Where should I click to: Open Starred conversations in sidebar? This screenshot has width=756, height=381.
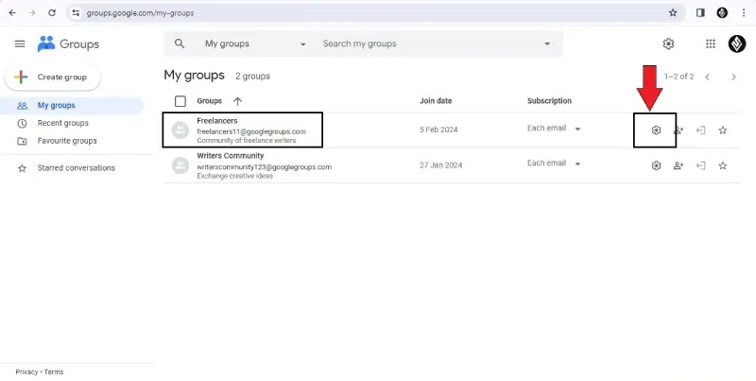pos(76,168)
